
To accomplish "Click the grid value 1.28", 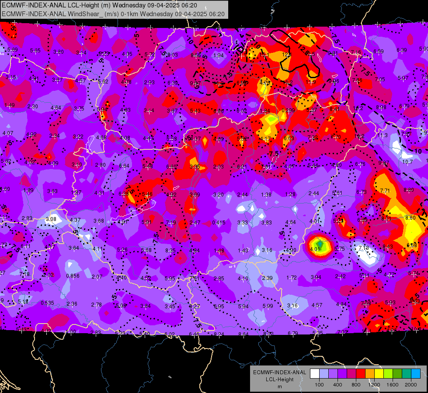I will click(290, 194).
